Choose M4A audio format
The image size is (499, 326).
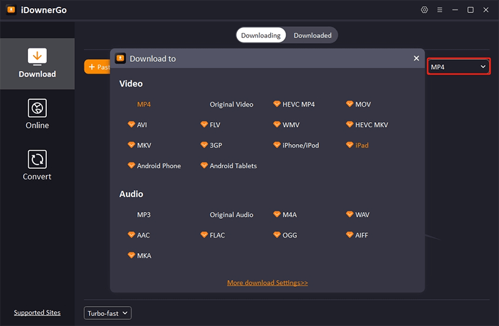coord(289,214)
